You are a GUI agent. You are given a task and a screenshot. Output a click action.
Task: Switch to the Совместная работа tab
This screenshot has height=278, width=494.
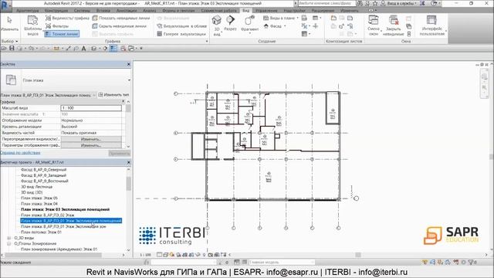coord(218,10)
